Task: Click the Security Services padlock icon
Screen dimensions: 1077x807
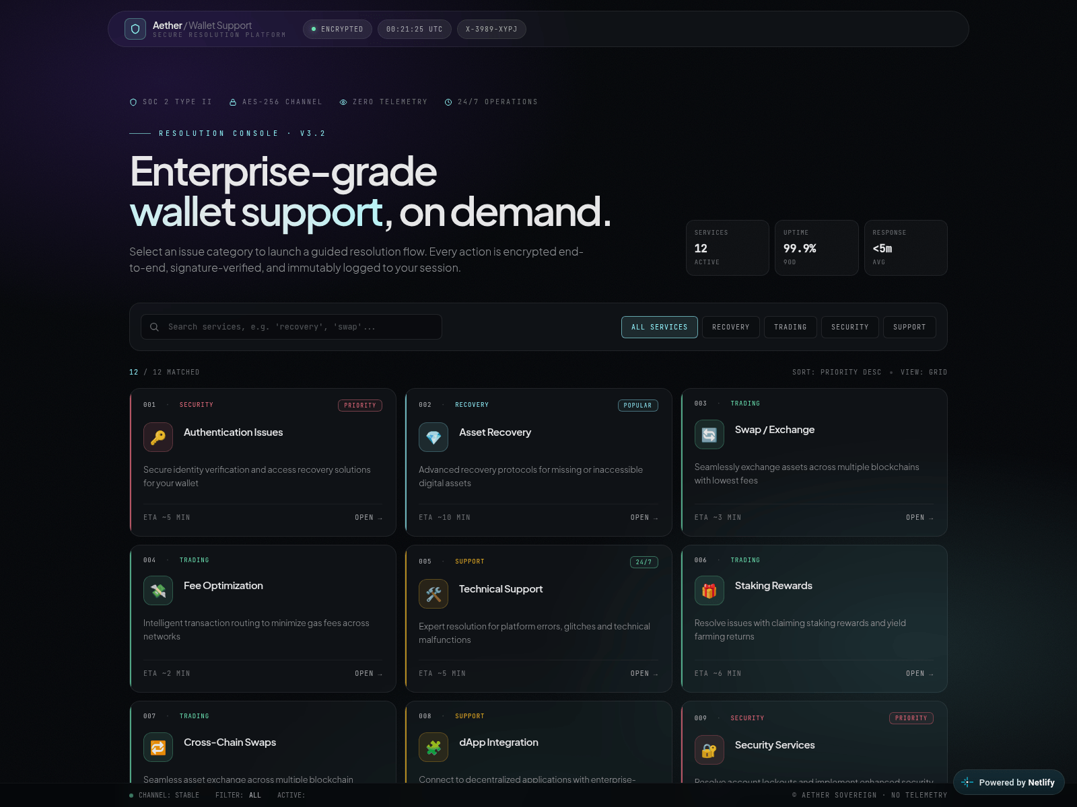Action: [709, 750]
